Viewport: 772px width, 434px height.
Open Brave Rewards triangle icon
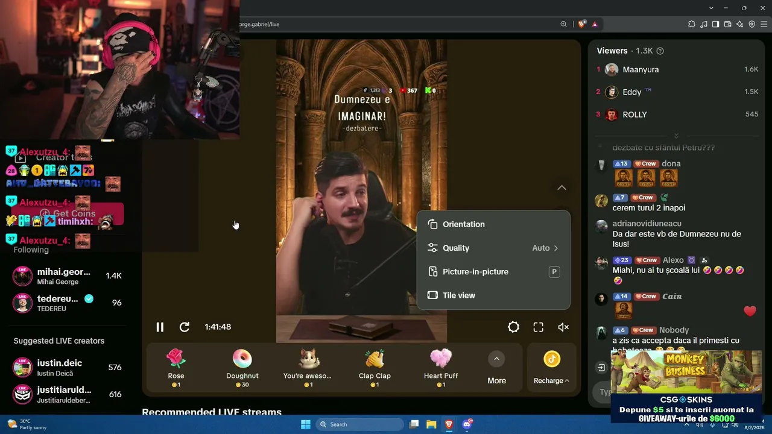click(x=595, y=24)
